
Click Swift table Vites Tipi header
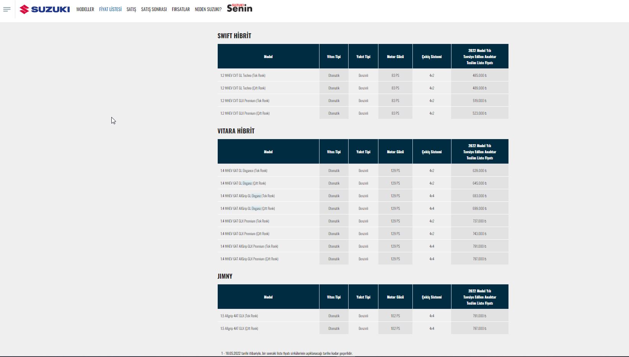click(x=334, y=56)
